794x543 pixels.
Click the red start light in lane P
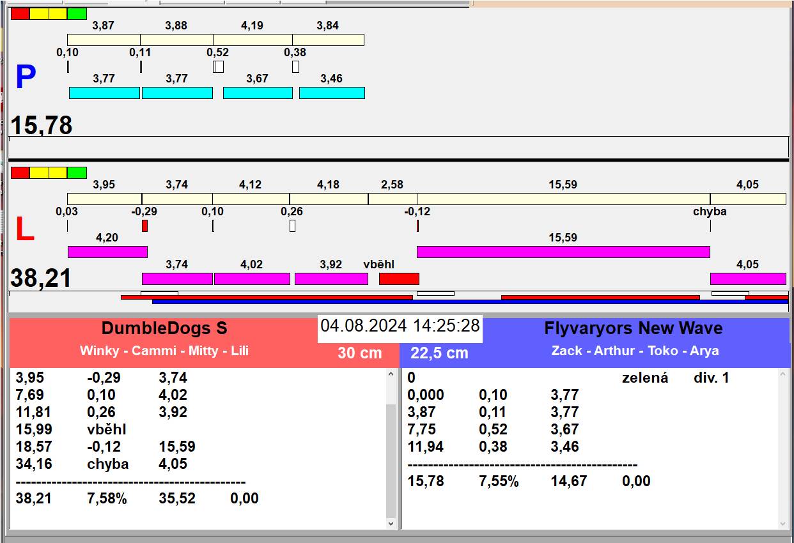(20, 13)
